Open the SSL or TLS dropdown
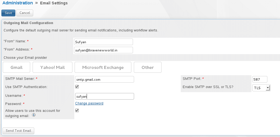Viewport: 280px width, 137px height. coord(261,88)
